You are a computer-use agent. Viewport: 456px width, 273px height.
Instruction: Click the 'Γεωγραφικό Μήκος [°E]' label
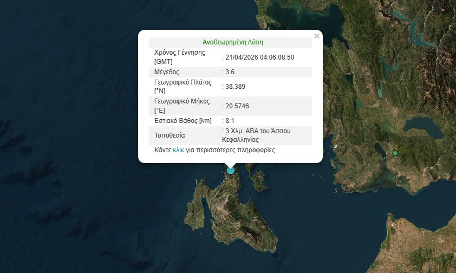tap(182, 106)
